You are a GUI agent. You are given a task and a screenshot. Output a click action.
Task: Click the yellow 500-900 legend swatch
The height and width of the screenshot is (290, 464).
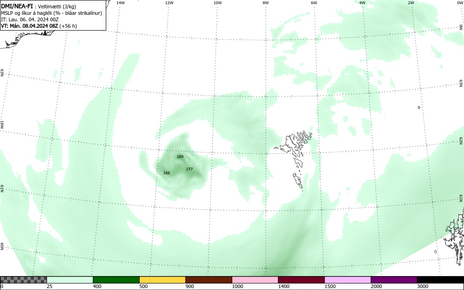(162, 280)
